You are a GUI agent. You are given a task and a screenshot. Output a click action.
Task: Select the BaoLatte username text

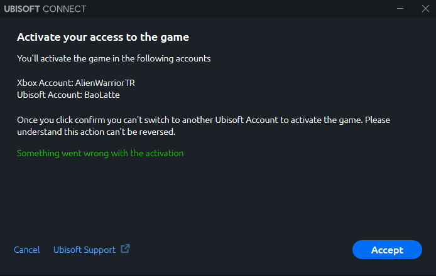101,95
